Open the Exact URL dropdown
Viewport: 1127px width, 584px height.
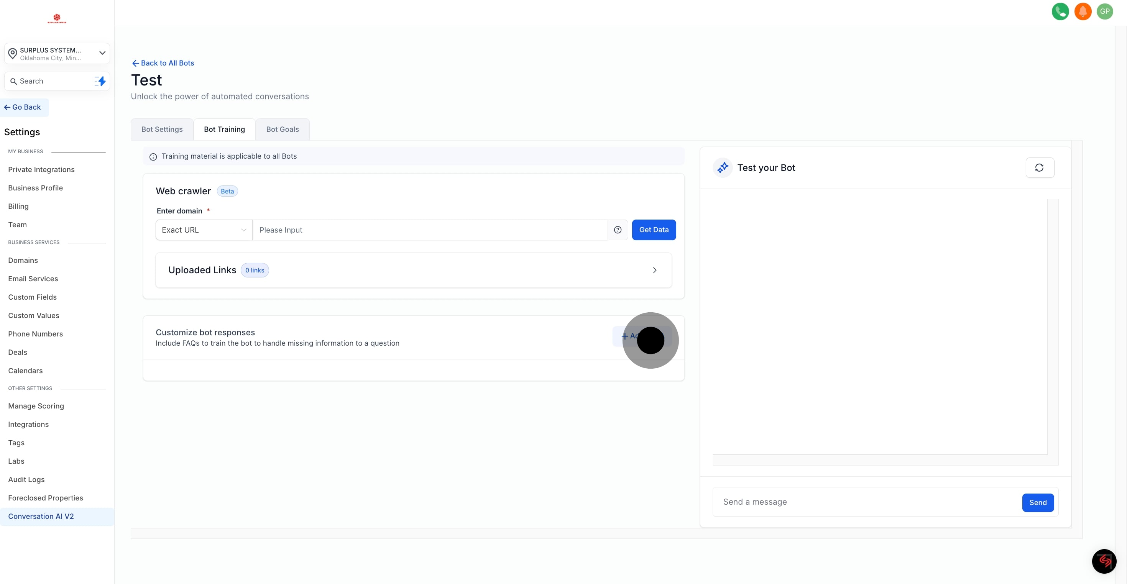pos(204,230)
